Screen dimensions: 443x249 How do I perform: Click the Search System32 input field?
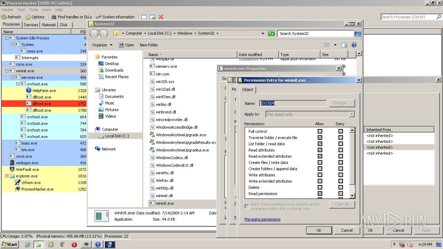[x=316, y=34]
